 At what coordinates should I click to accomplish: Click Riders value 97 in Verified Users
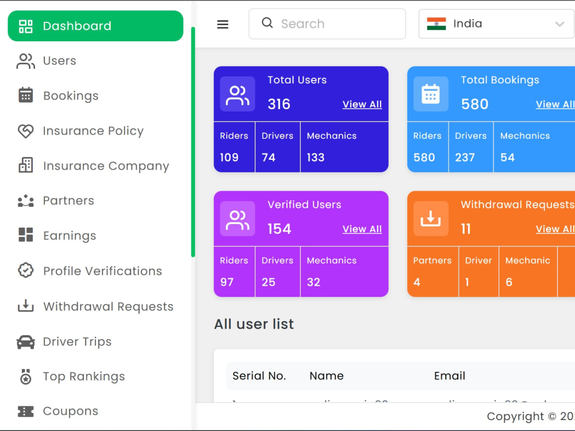(227, 282)
